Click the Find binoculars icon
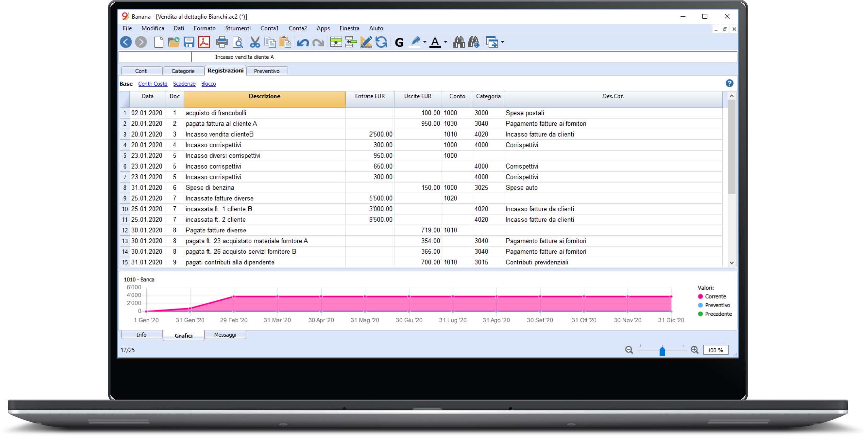Image resolution: width=867 pixels, height=436 pixels. (459, 42)
